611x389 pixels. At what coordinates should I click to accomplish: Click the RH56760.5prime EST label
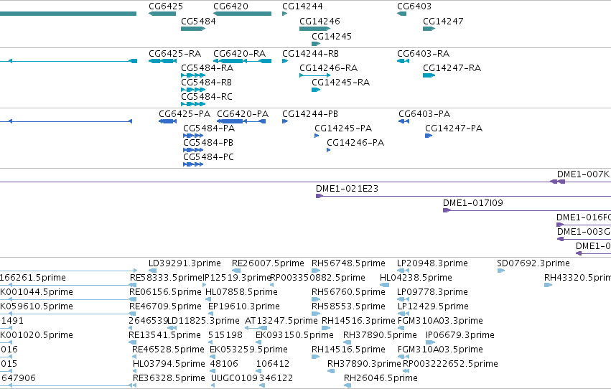(348, 292)
